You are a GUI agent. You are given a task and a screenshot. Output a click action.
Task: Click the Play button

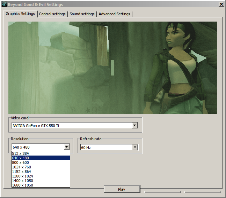point(122,189)
